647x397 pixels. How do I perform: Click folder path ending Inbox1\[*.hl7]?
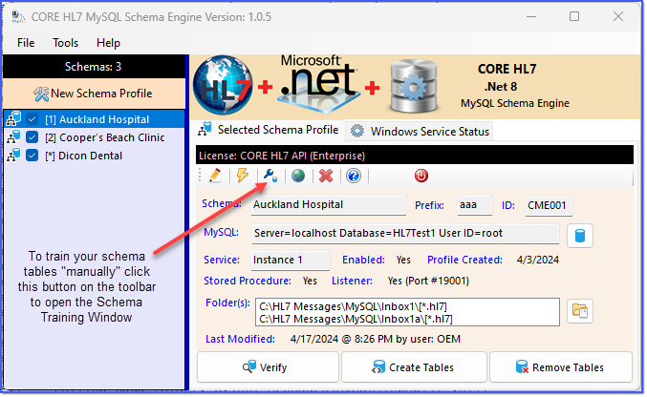point(353,306)
